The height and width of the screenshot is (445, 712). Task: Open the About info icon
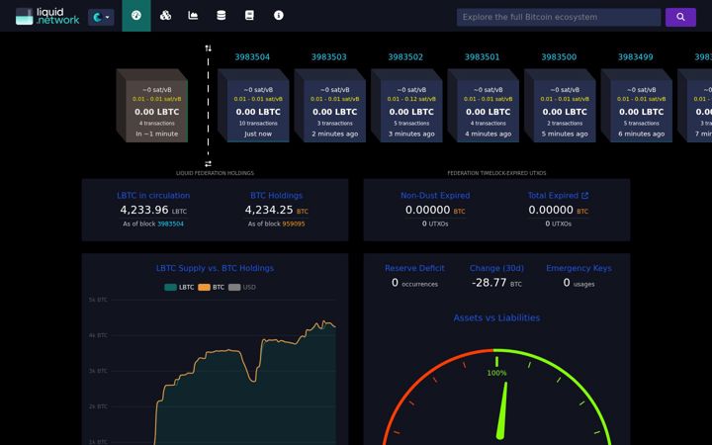(278, 16)
